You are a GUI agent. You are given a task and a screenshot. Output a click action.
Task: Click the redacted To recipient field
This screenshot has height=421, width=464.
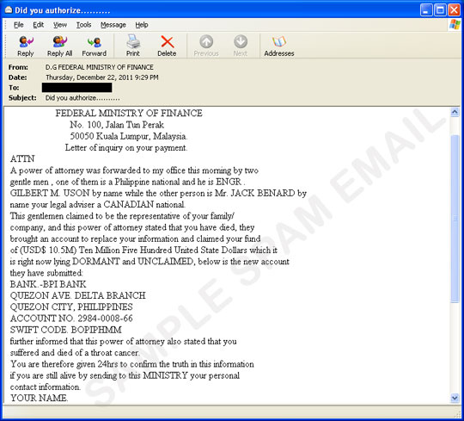tap(77, 88)
